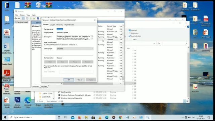The image size is (215, 121).
Task: Open View menu in Services window
Action: pyautogui.click(x=28, y=15)
